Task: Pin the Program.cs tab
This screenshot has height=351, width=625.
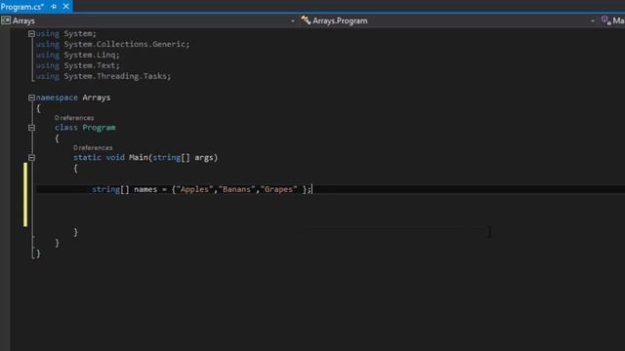Action: click(54, 7)
